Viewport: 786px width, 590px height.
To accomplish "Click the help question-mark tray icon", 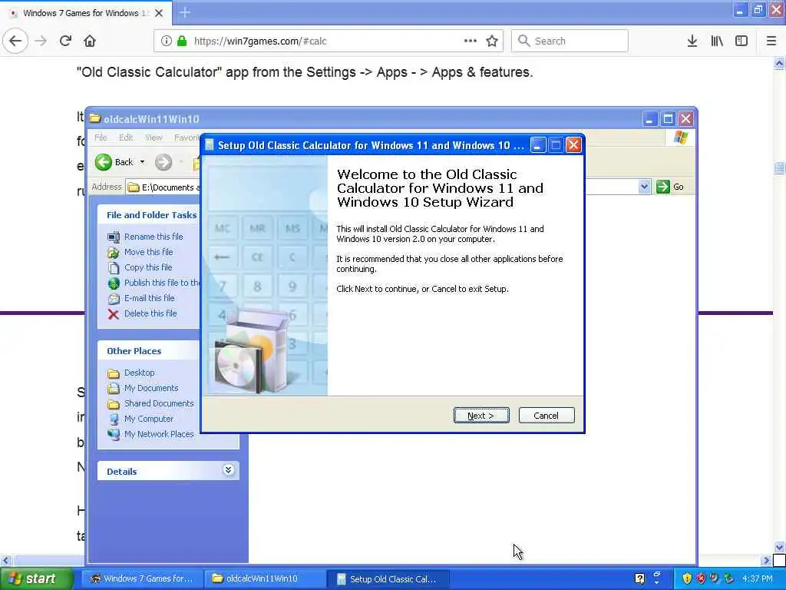I will (639, 578).
